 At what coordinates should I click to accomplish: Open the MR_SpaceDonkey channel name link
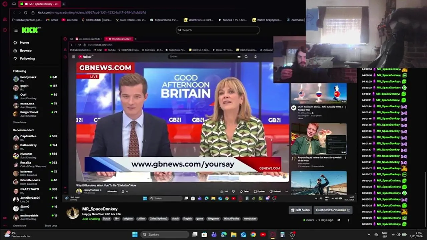click(100, 209)
